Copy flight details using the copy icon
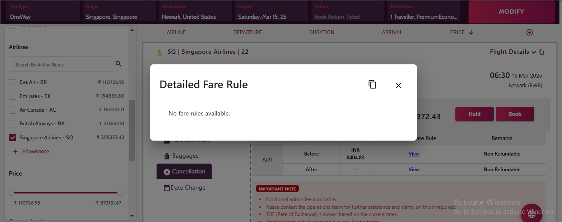This screenshot has height=222, width=562. pos(542,52)
